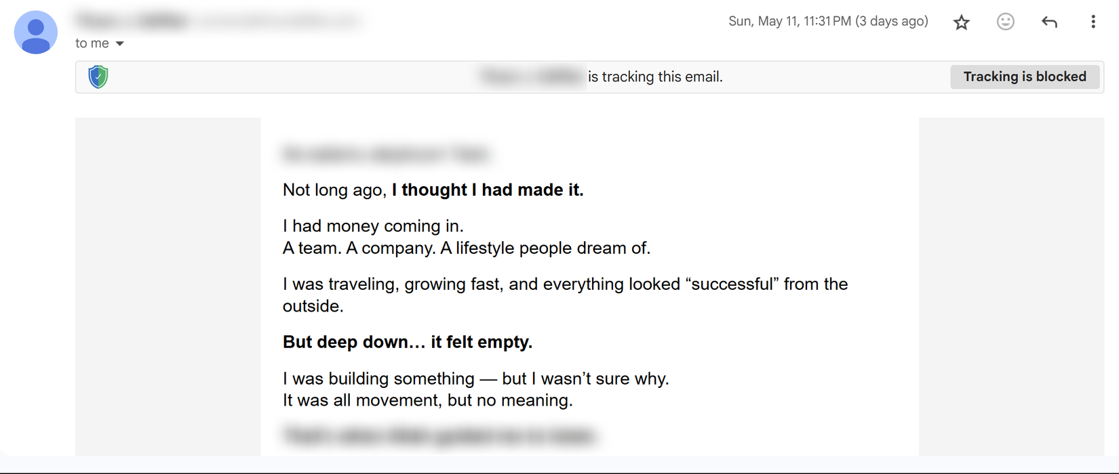Click the email timestamp Sun, May 11
Image resolution: width=1119 pixels, height=474 pixels.
pos(827,21)
